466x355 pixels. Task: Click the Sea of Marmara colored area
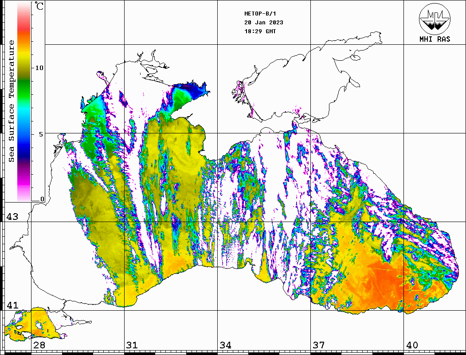click(x=35, y=324)
